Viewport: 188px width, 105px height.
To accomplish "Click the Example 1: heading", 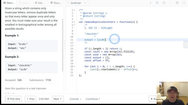I will pos(12,36).
